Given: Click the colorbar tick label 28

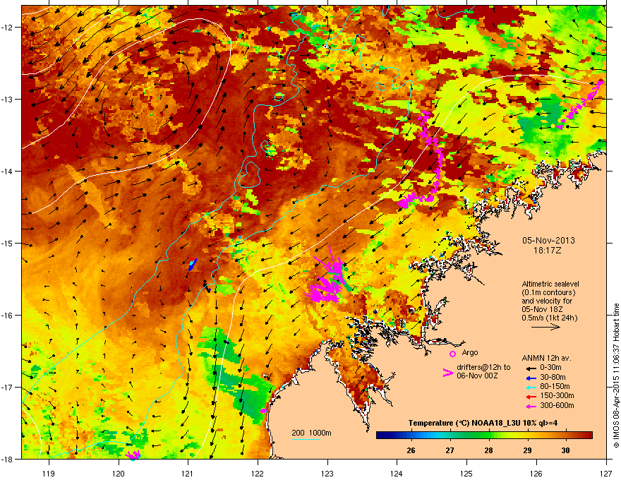Looking at the screenshot, I should pos(488,450).
